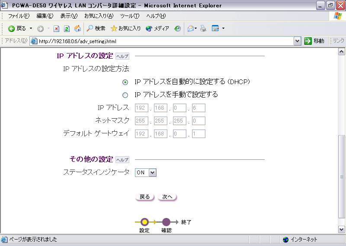Click the Refresh page icon

[67, 28]
